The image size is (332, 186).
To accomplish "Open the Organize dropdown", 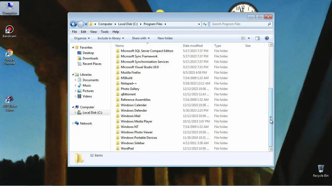I will (82, 38).
